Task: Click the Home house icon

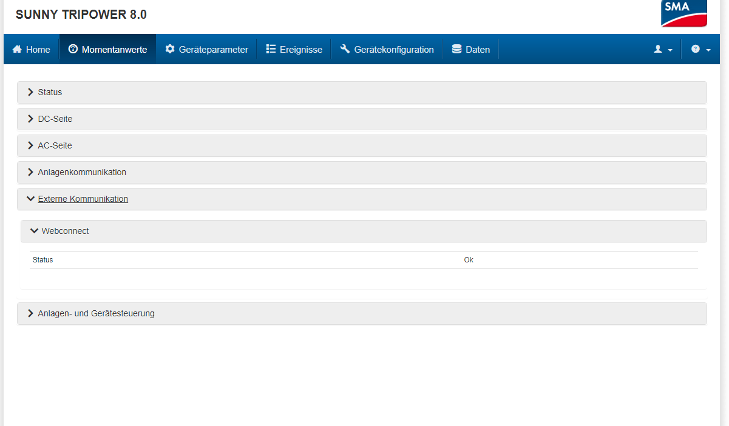Action: click(x=17, y=49)
